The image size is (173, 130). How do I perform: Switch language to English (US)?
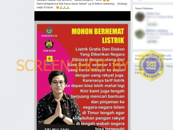(x=164, y=56)
